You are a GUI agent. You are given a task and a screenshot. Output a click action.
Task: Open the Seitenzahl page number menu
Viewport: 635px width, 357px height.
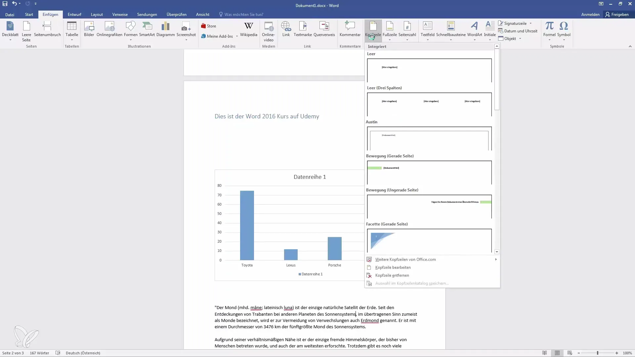pyautogui.click(x=407, y=31)
